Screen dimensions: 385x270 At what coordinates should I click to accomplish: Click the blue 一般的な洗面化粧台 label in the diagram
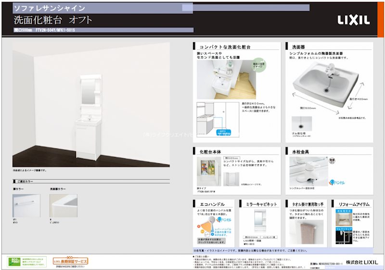[224, 133]
